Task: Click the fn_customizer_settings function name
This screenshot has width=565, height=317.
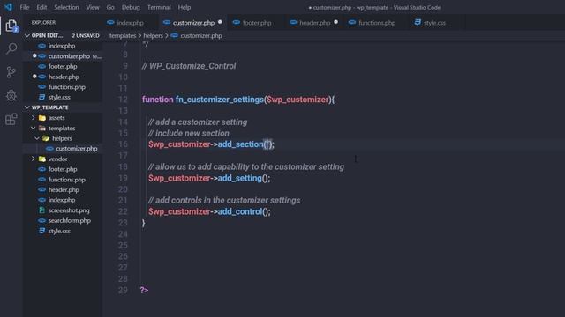Action: (x=220, y=100)
